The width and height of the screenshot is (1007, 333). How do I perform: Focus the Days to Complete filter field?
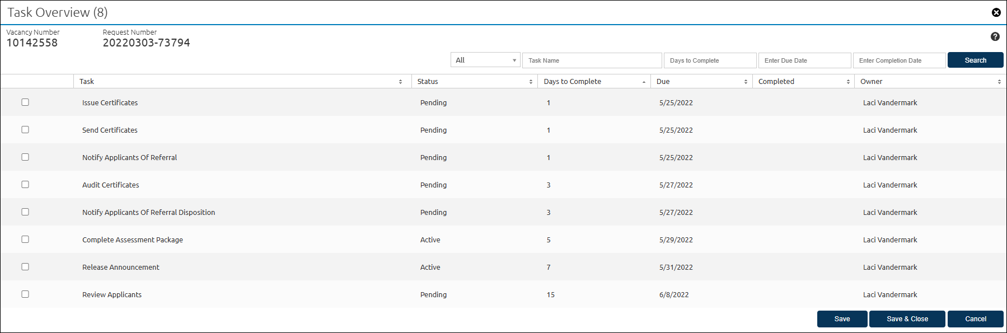click(710, 60)
